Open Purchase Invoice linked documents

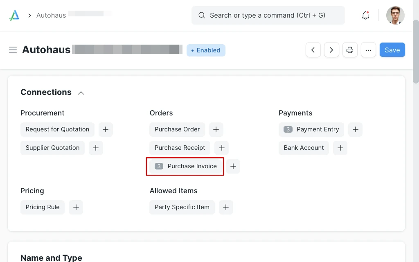(x=185, y=166)
